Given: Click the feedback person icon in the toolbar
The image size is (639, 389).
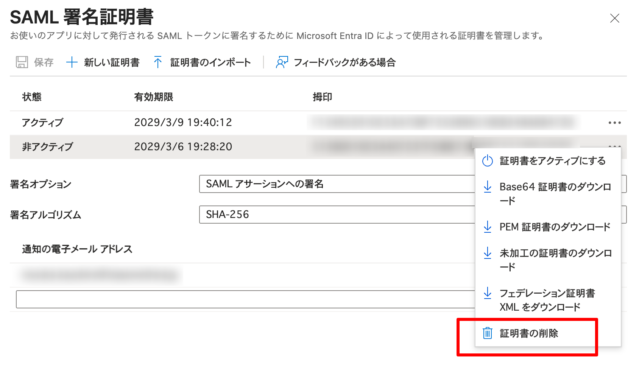Looking at the screenshot, I should click(x=281, y=62).
